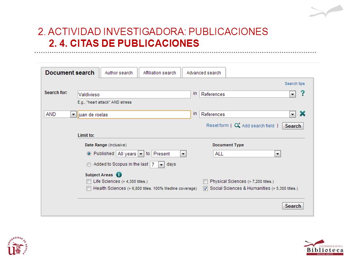Click the Biblioteca Bellas Artes logo
Image resolution: width=350 pixels, height=263 pixels.
[324, 247]
